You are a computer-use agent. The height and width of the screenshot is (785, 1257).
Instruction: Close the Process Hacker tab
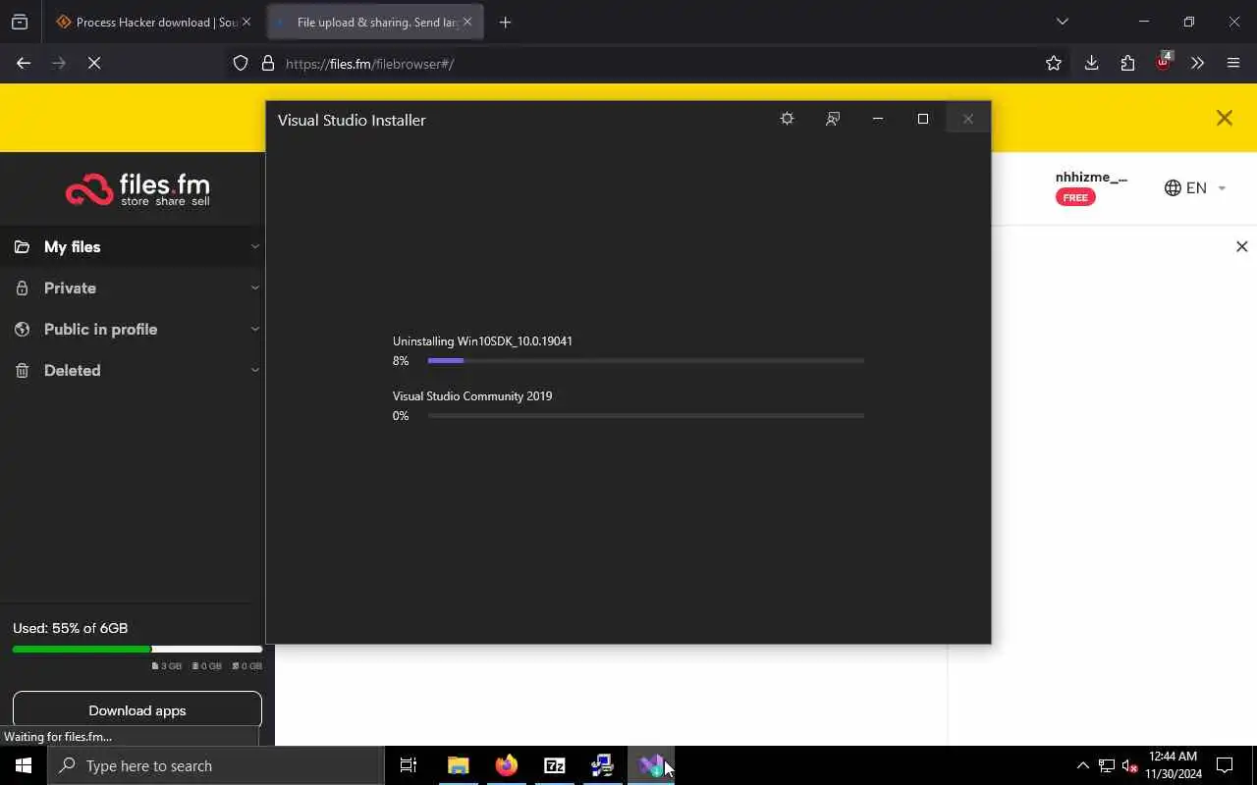[246, 22]
